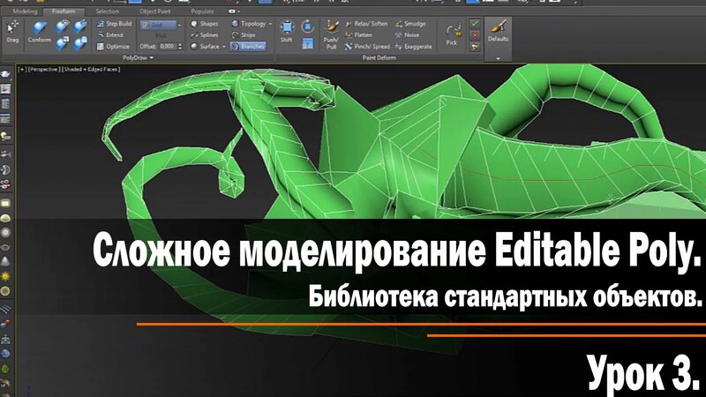Open the Perspective viewport label menu
706x397 pixels.
[43, 70]
